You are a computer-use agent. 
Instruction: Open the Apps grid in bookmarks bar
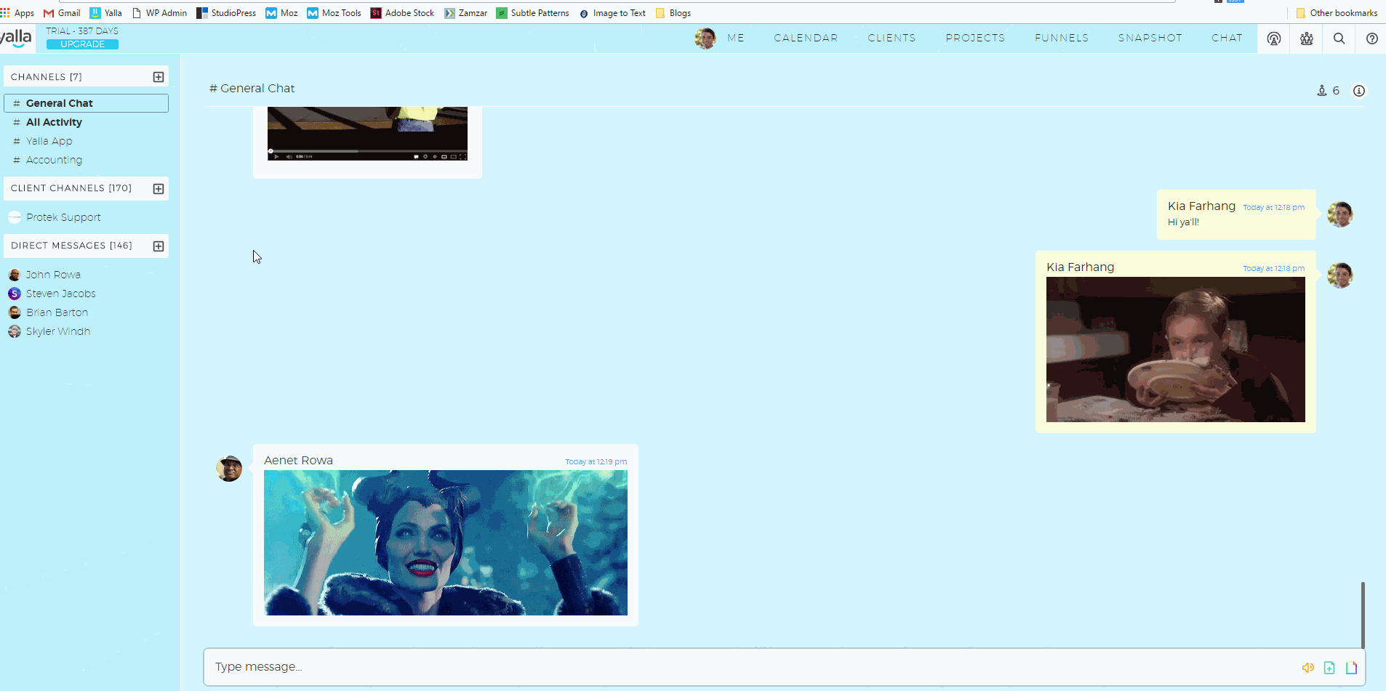tap(17, 13)
